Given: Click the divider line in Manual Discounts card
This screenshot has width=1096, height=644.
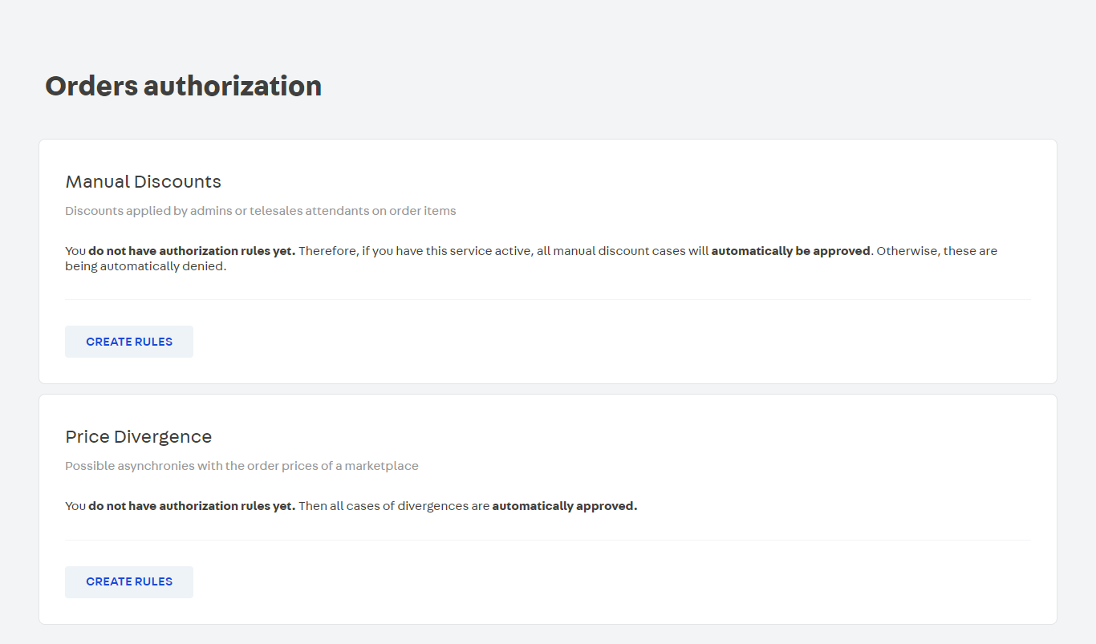Looking at the screenshot, I should click(x=547, y=299).
